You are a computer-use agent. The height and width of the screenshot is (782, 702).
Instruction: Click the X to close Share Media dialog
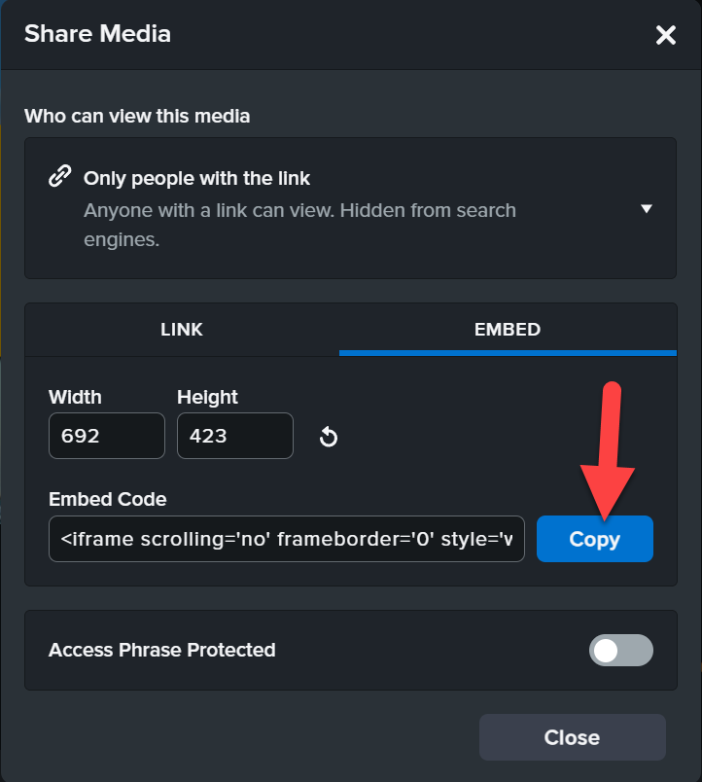coord(666,35)
